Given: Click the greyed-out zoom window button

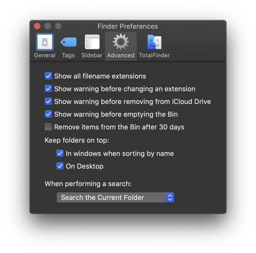Looking at the screenshot, I should pos(58,26).
